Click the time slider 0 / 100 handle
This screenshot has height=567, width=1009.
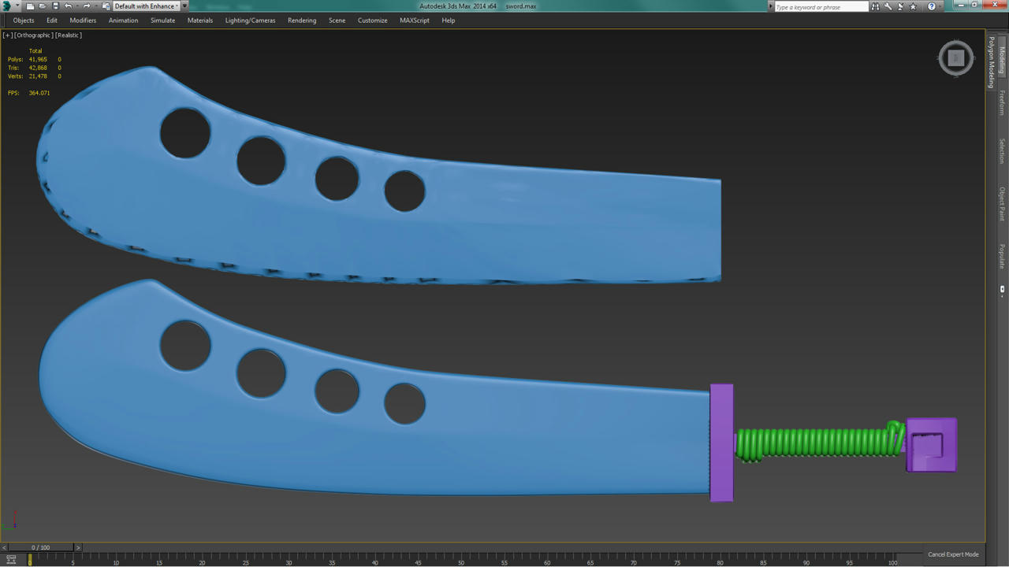[40, 547]
